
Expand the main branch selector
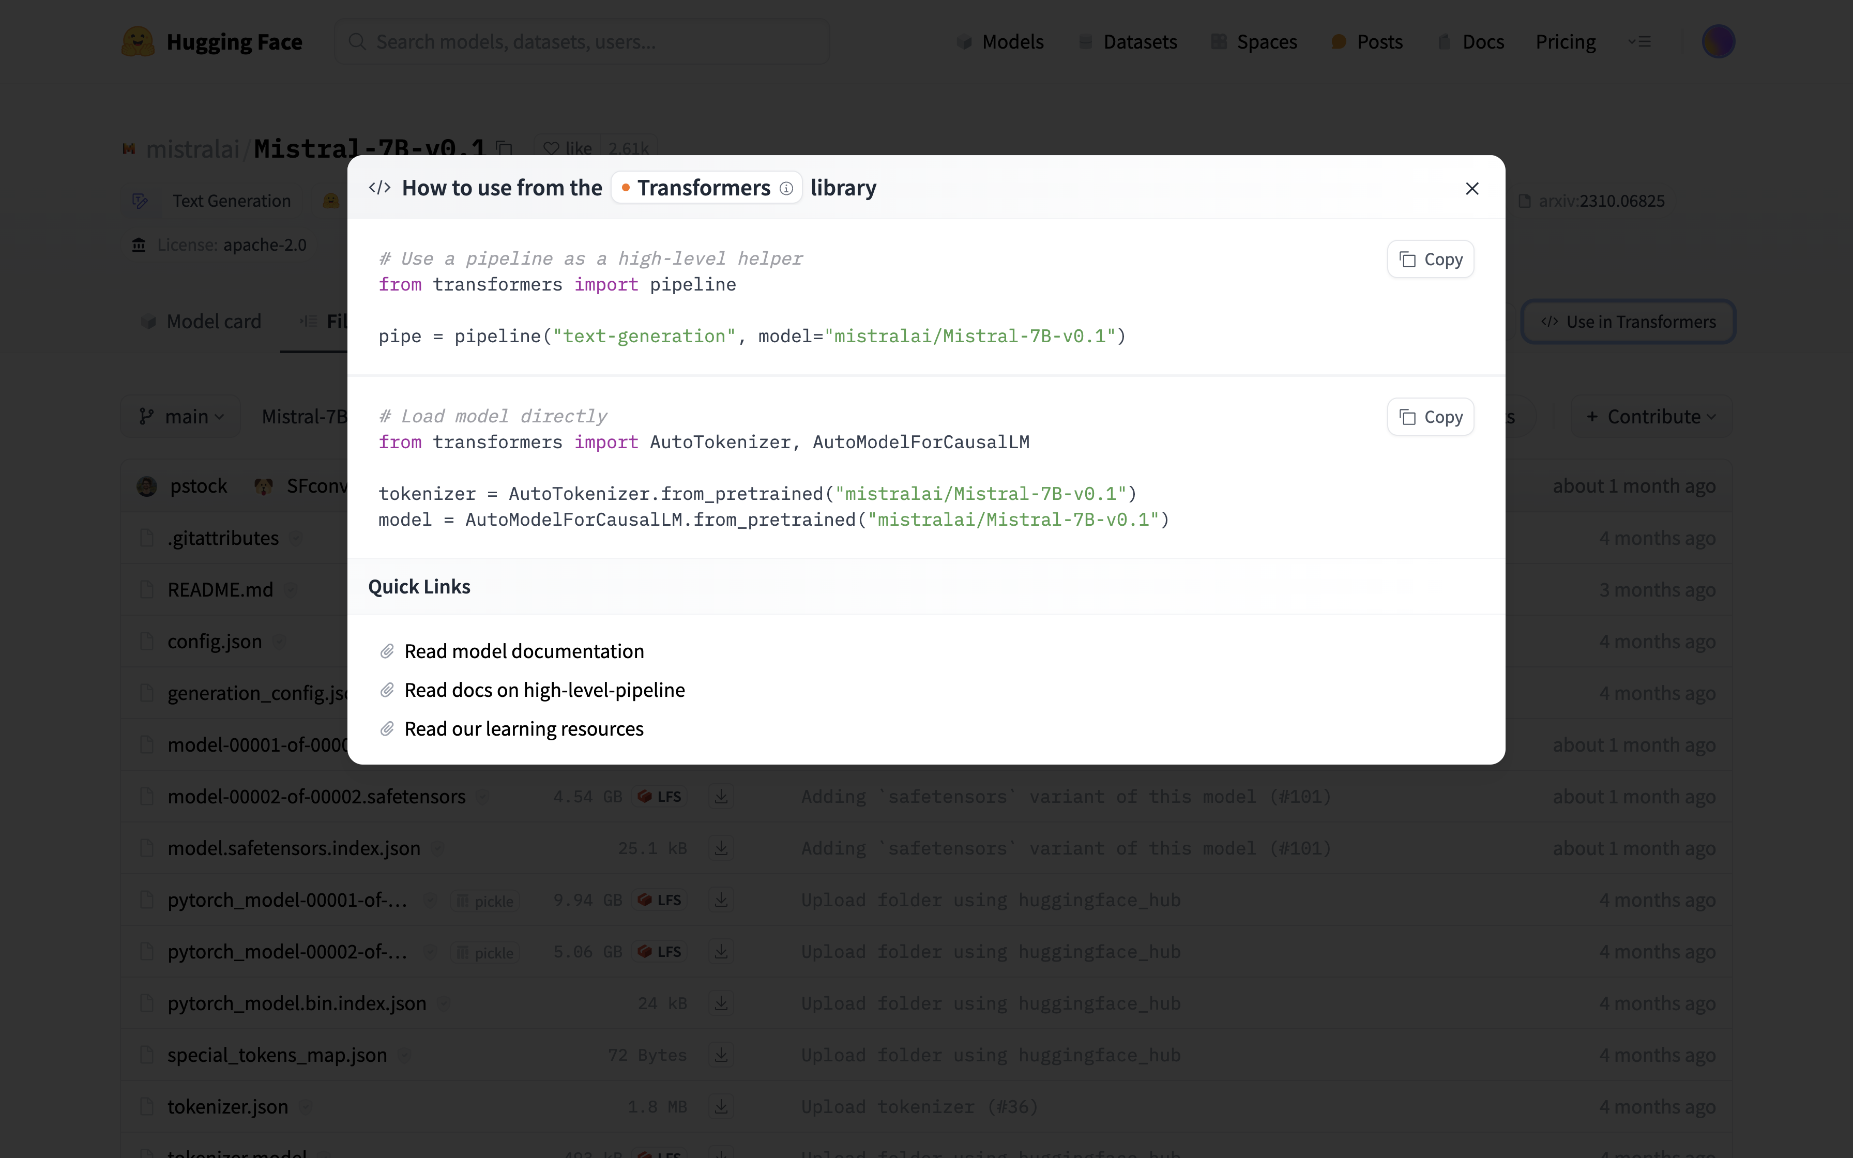[x=181, y=417]
